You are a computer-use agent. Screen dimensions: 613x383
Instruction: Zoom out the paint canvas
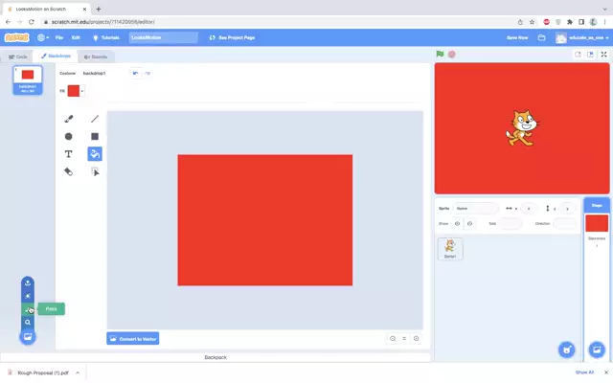[393, 338]
